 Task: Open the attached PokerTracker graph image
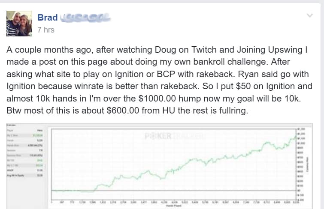pyautogui.click(x=160, y=166)
